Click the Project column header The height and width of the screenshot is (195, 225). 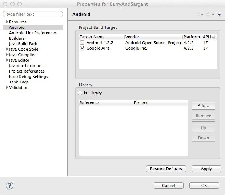point(161,103)
